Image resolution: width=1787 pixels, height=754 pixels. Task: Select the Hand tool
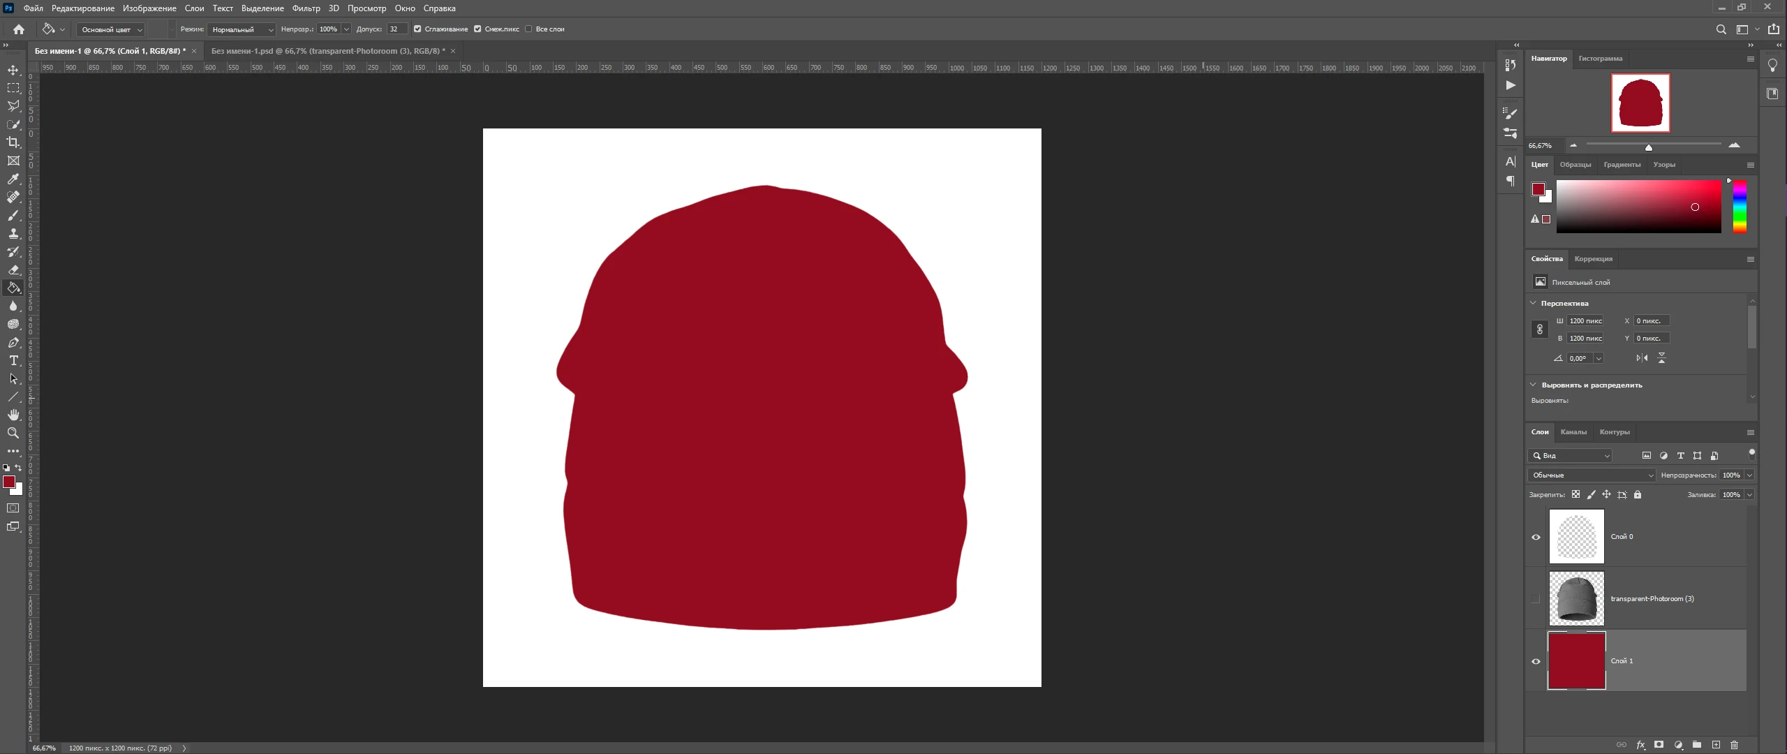13,415
